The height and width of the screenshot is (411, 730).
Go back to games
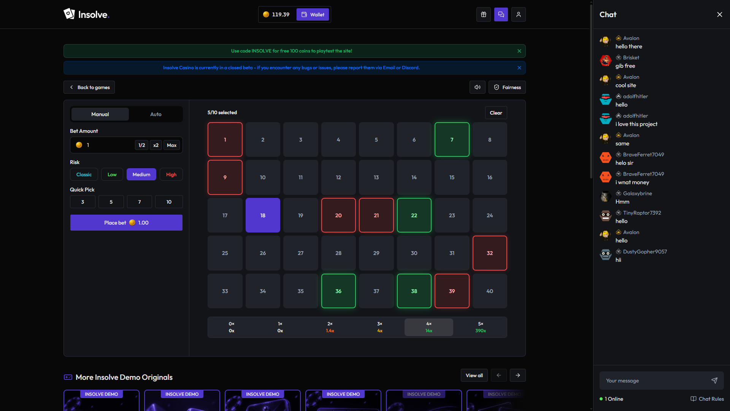point(89,87)
